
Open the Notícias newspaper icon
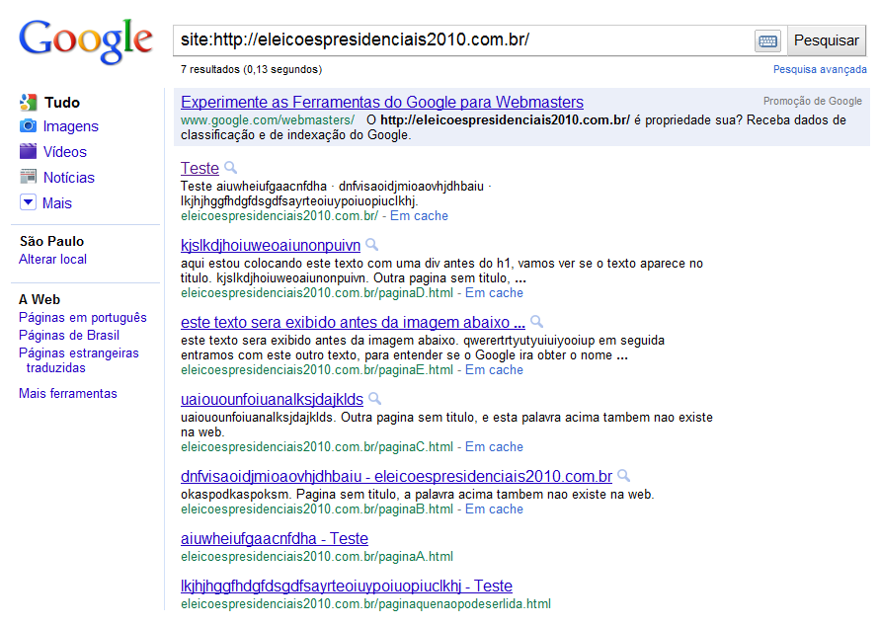[28, 178]
